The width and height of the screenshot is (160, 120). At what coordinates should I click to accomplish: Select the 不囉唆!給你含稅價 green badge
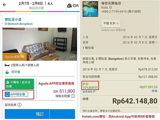tap(19, 84)
